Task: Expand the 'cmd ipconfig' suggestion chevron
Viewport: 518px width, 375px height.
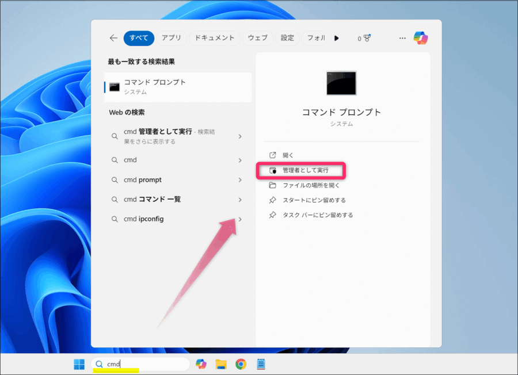Action: pyautogui.click(x=240, y=219)
